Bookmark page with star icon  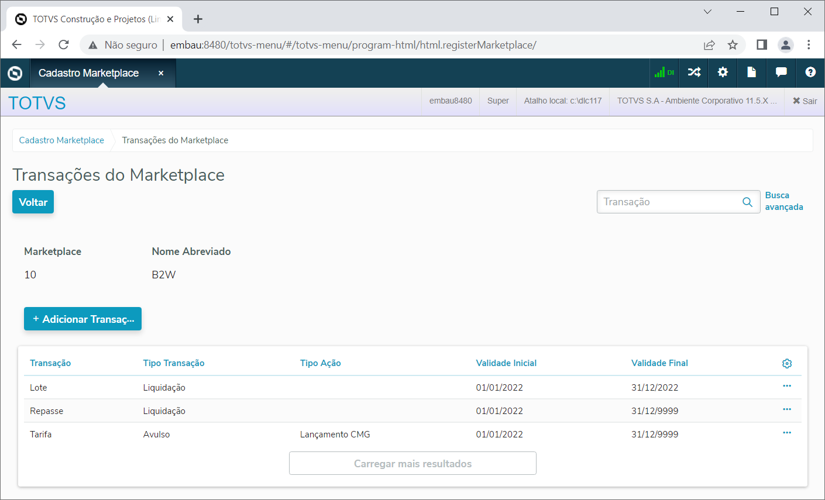pos(733,45)
